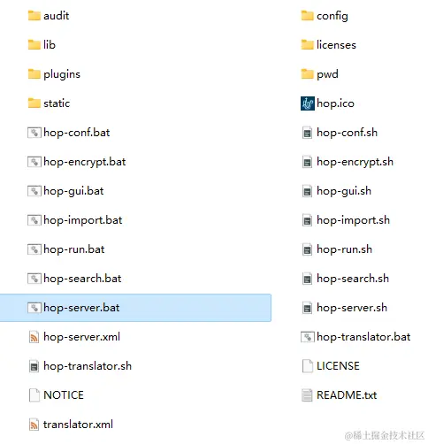Select the file name "hop-encrypt.bat"
This screenshot has height=444, width=428.
click(85, 162)
